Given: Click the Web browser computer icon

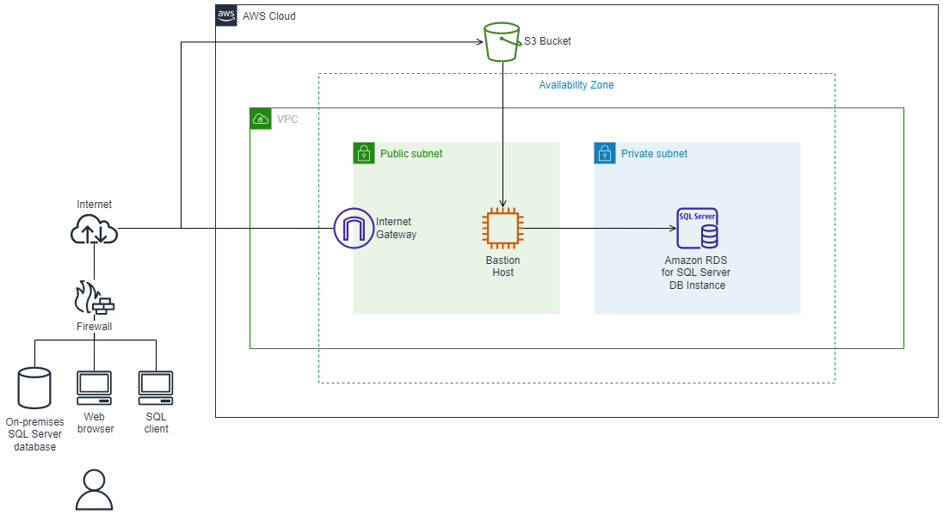Looking at the screenshot, I should (95, 386).
